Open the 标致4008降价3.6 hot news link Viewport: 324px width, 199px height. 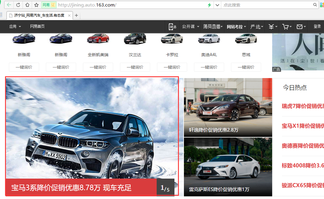click(303, 165)
